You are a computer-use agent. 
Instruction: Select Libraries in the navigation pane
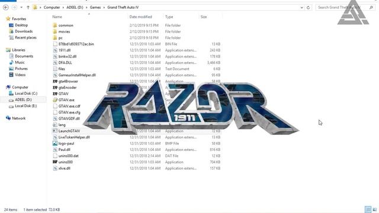coord(18,50)
